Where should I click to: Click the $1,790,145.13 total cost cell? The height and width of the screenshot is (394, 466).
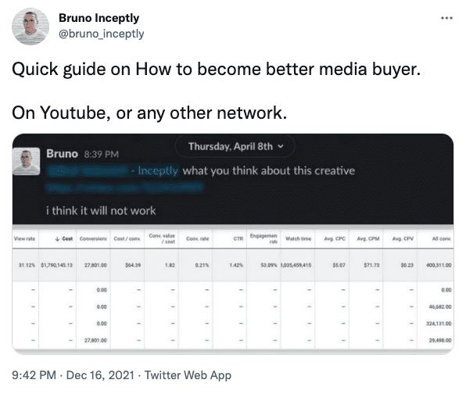coord(56,265)
